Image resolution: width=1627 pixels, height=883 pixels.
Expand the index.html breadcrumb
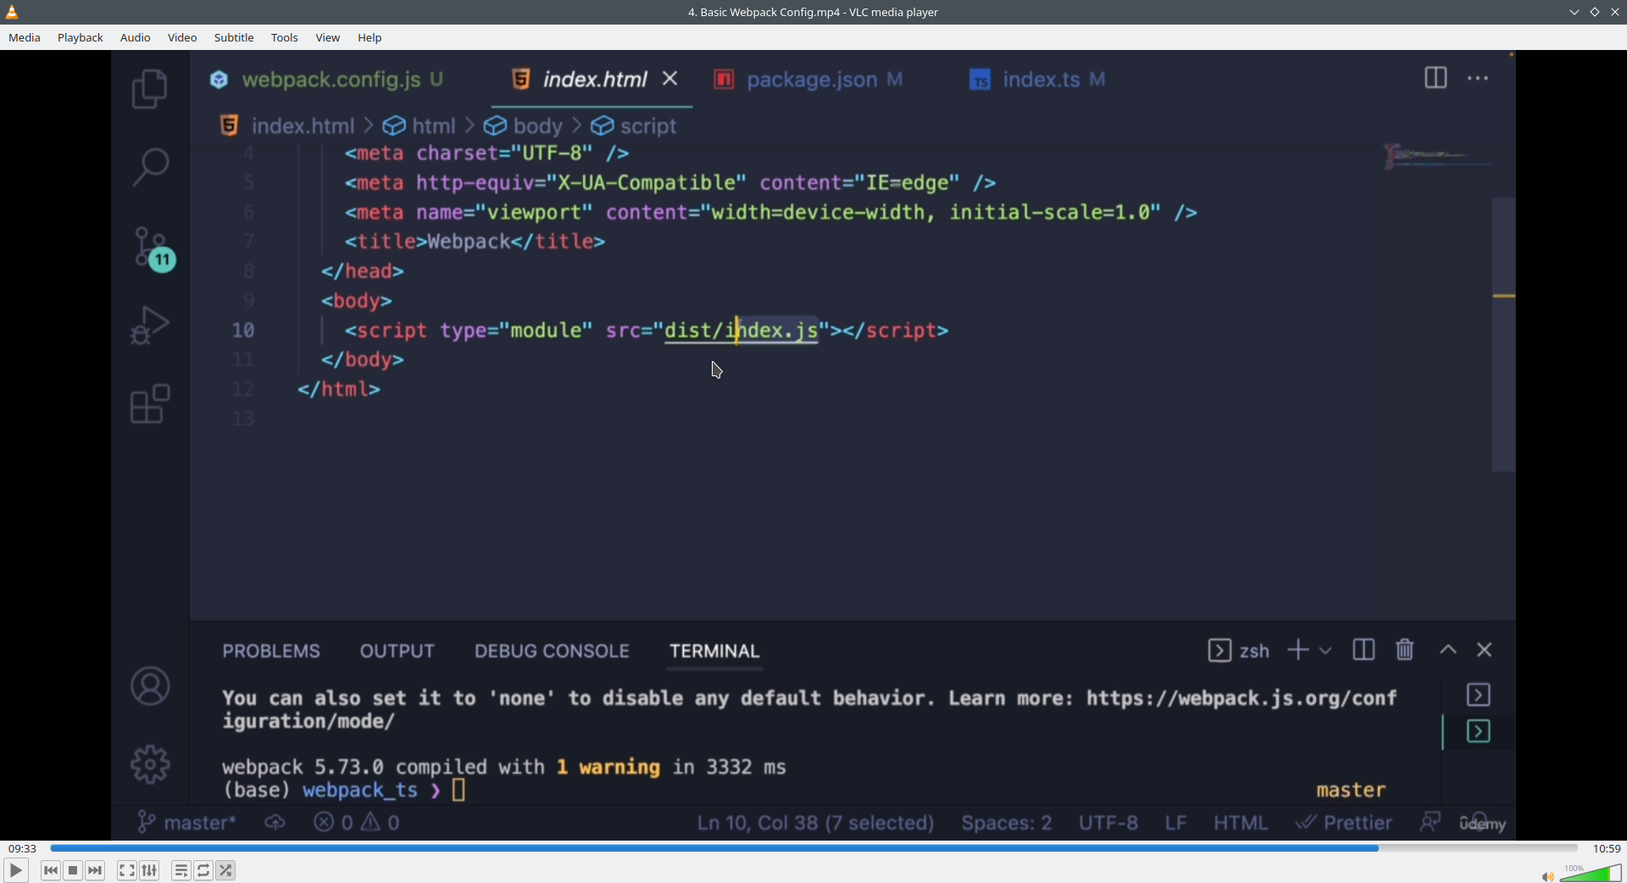tap(287, 126)
